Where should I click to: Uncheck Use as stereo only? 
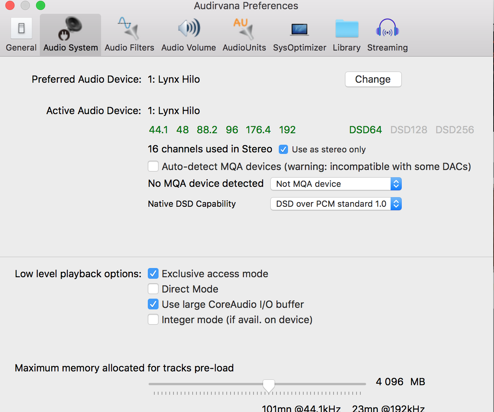pos(283,149)
